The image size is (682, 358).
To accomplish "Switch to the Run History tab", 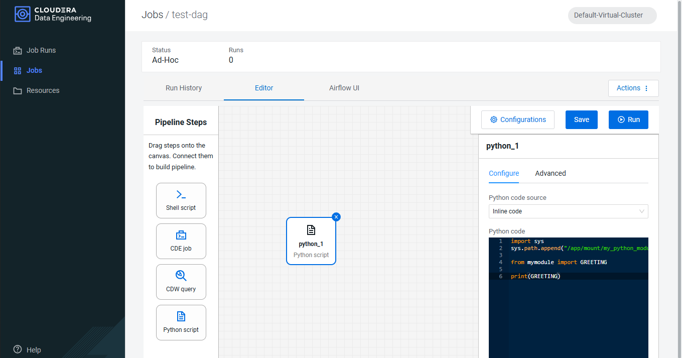I will [183, 88].
